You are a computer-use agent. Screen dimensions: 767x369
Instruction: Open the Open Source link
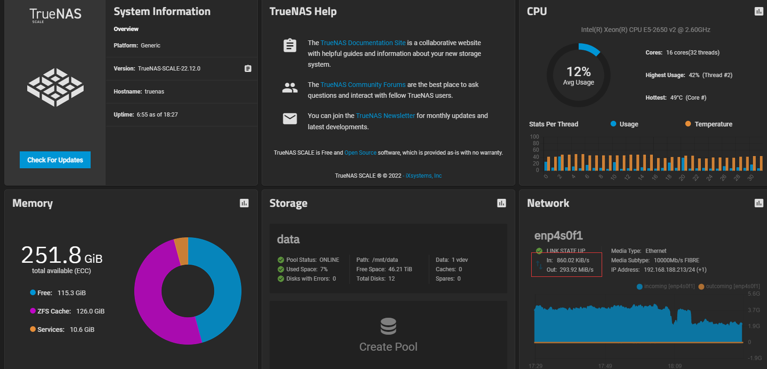point(360,153)
